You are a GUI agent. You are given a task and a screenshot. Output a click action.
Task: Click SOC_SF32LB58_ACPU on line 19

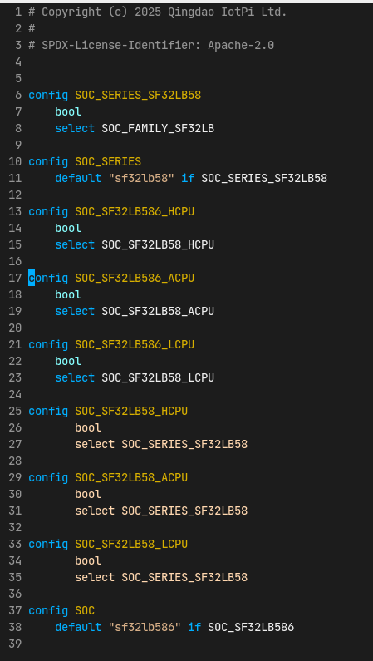pos(158,312)
